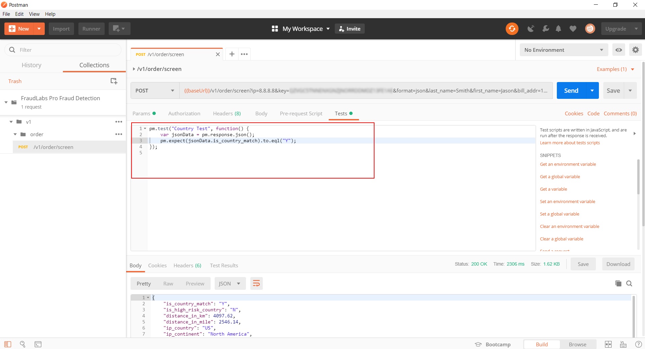Switch to Build mode

tap(542, 344)
